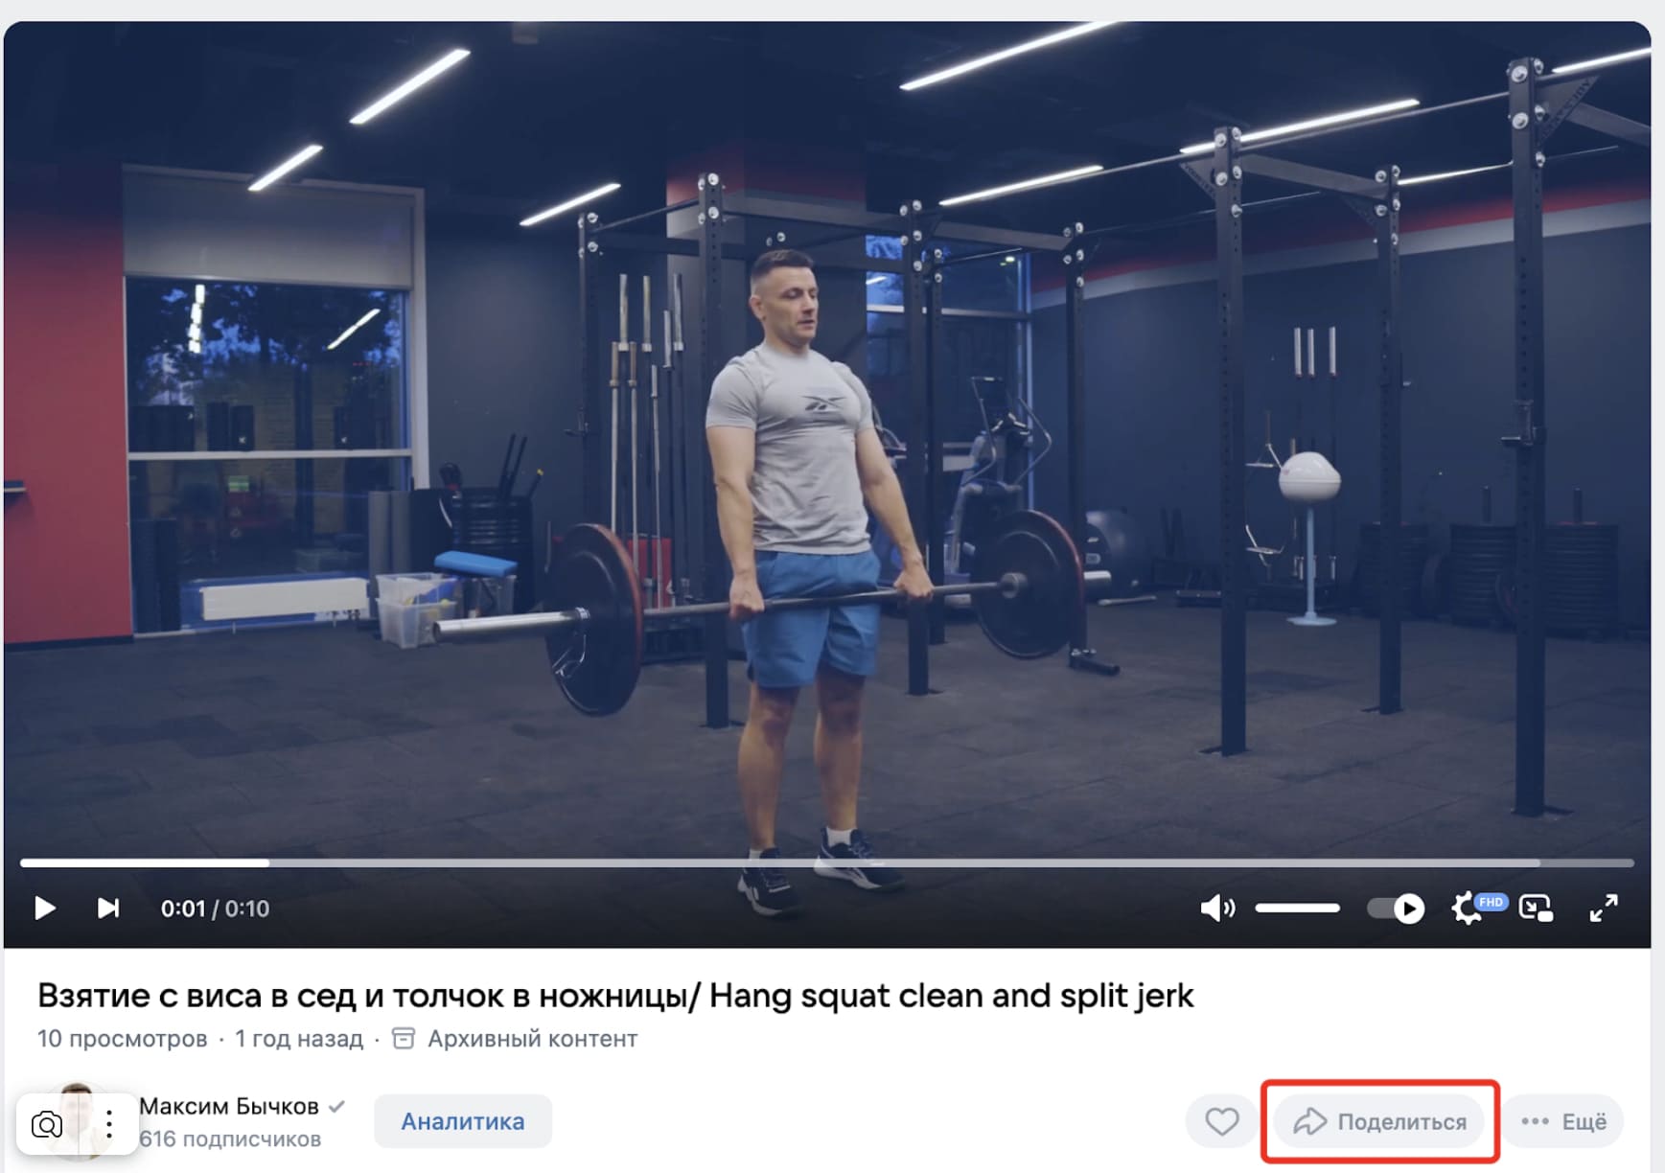Click the Архивный контент label

532,1039
